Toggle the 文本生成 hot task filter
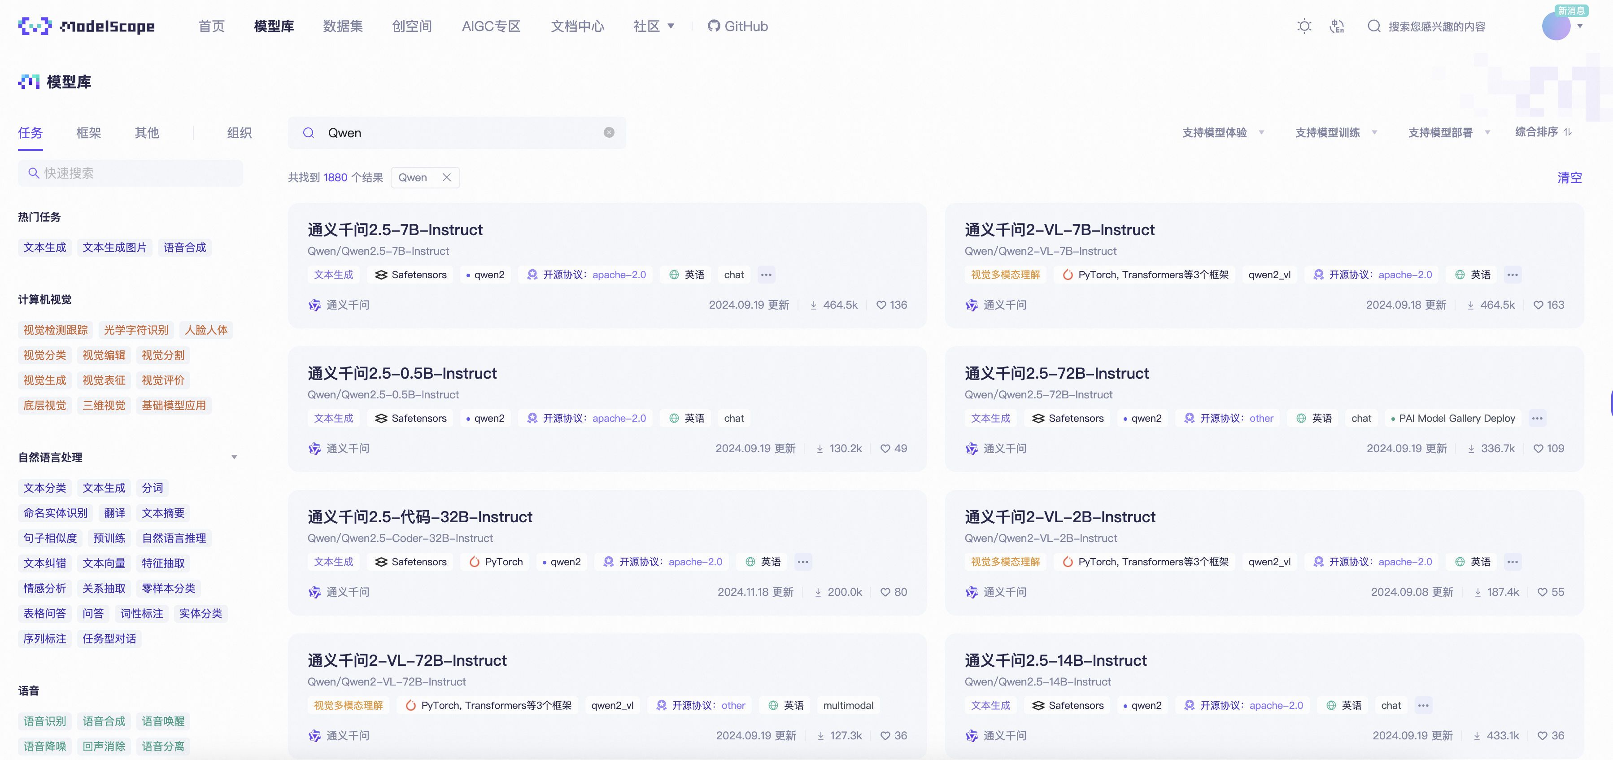Screen dimensions: 1613x760 click(44, 247)
